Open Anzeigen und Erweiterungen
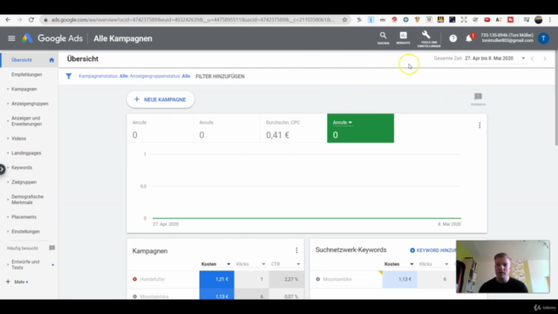558x314 pixels. (27, 121)
